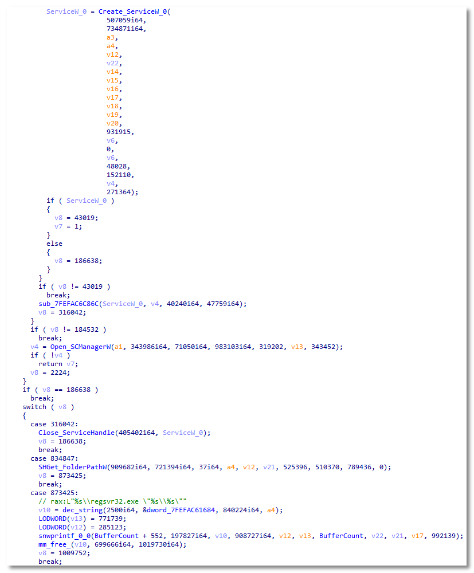
Task: Highlight the dec_string function name
Action: 78,510
